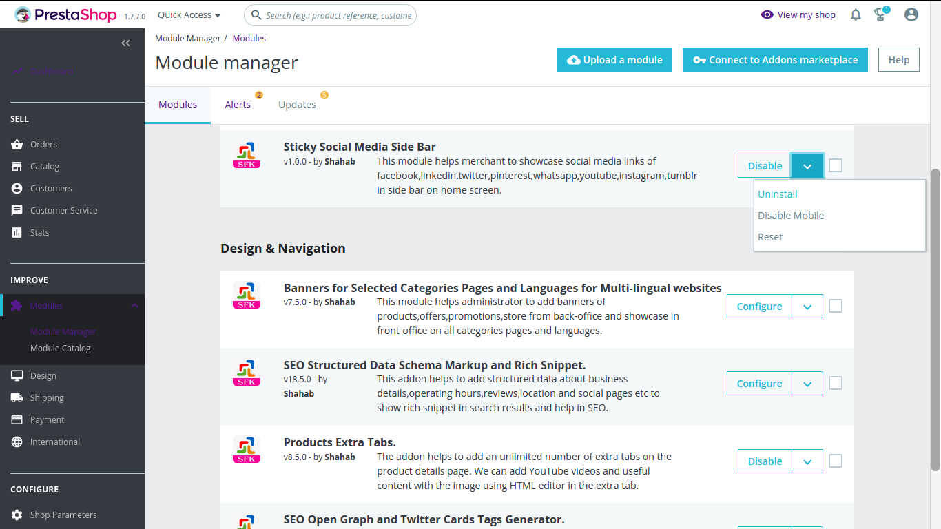This screenshot has height=529, width=941.
Task: Click the PrestaShop logo
Action: coord(65,14)
